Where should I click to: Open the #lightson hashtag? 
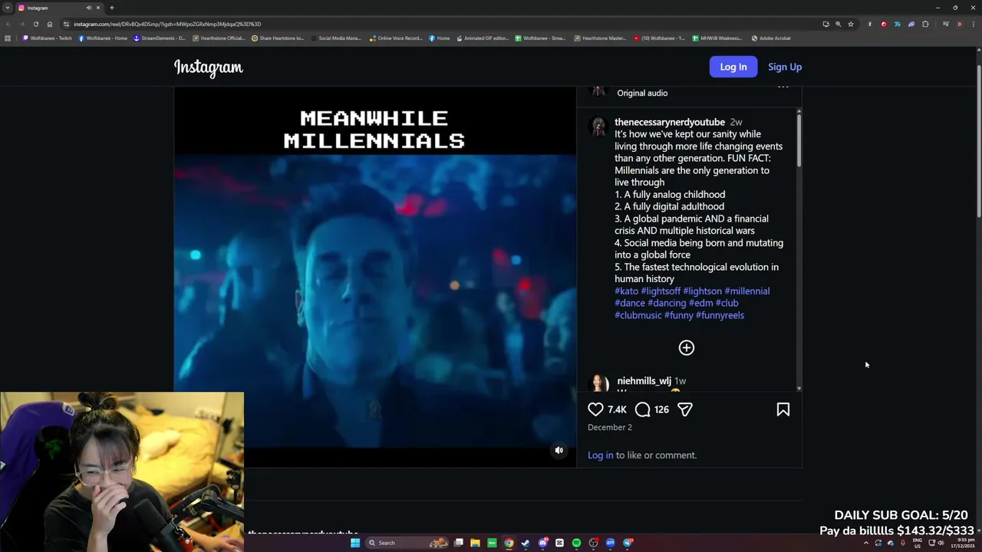(x=702, y=291)
